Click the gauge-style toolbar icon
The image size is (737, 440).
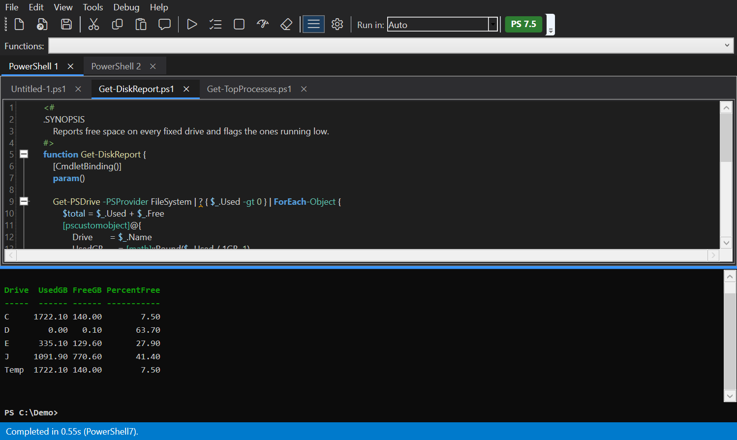(x=263, y=24)
